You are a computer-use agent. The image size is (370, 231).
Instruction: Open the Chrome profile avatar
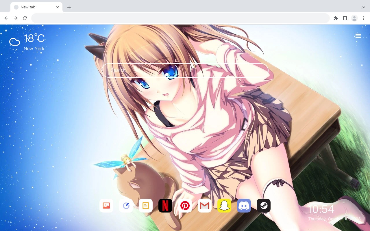coord(354,18)
